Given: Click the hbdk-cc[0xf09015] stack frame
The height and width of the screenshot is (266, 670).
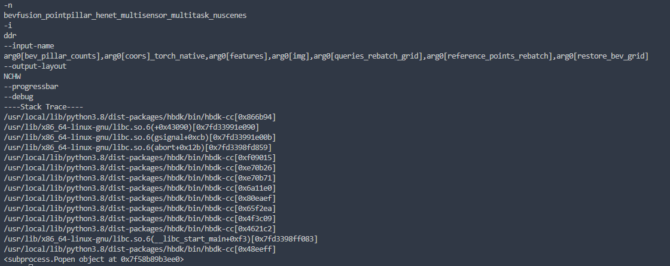Looking at the screenshot, I should point(139,157).
